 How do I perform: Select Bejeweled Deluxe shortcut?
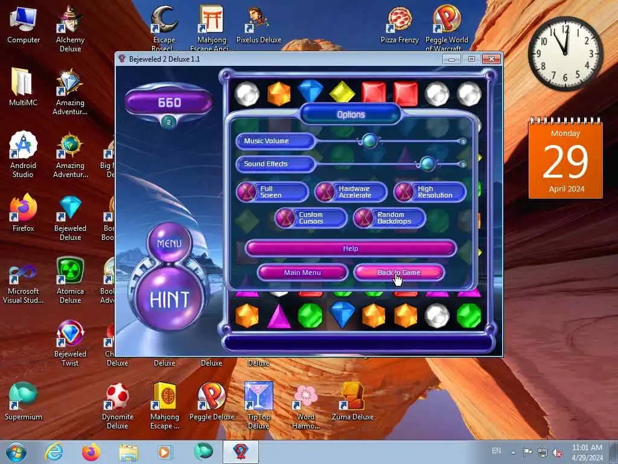click(x=70, y=217)
